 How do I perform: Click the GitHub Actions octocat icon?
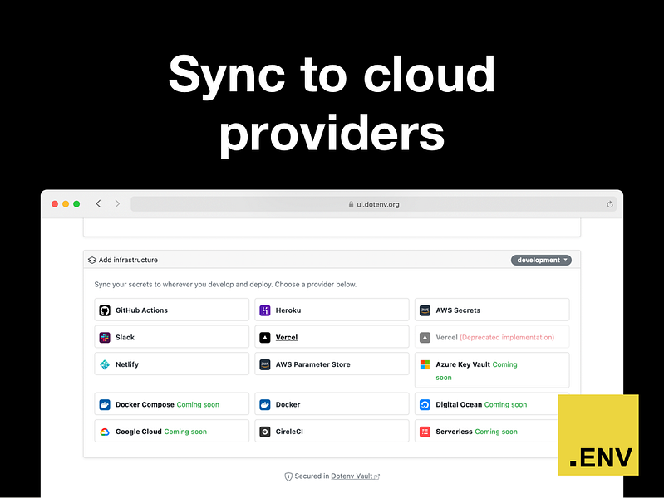tap(105, 310)
